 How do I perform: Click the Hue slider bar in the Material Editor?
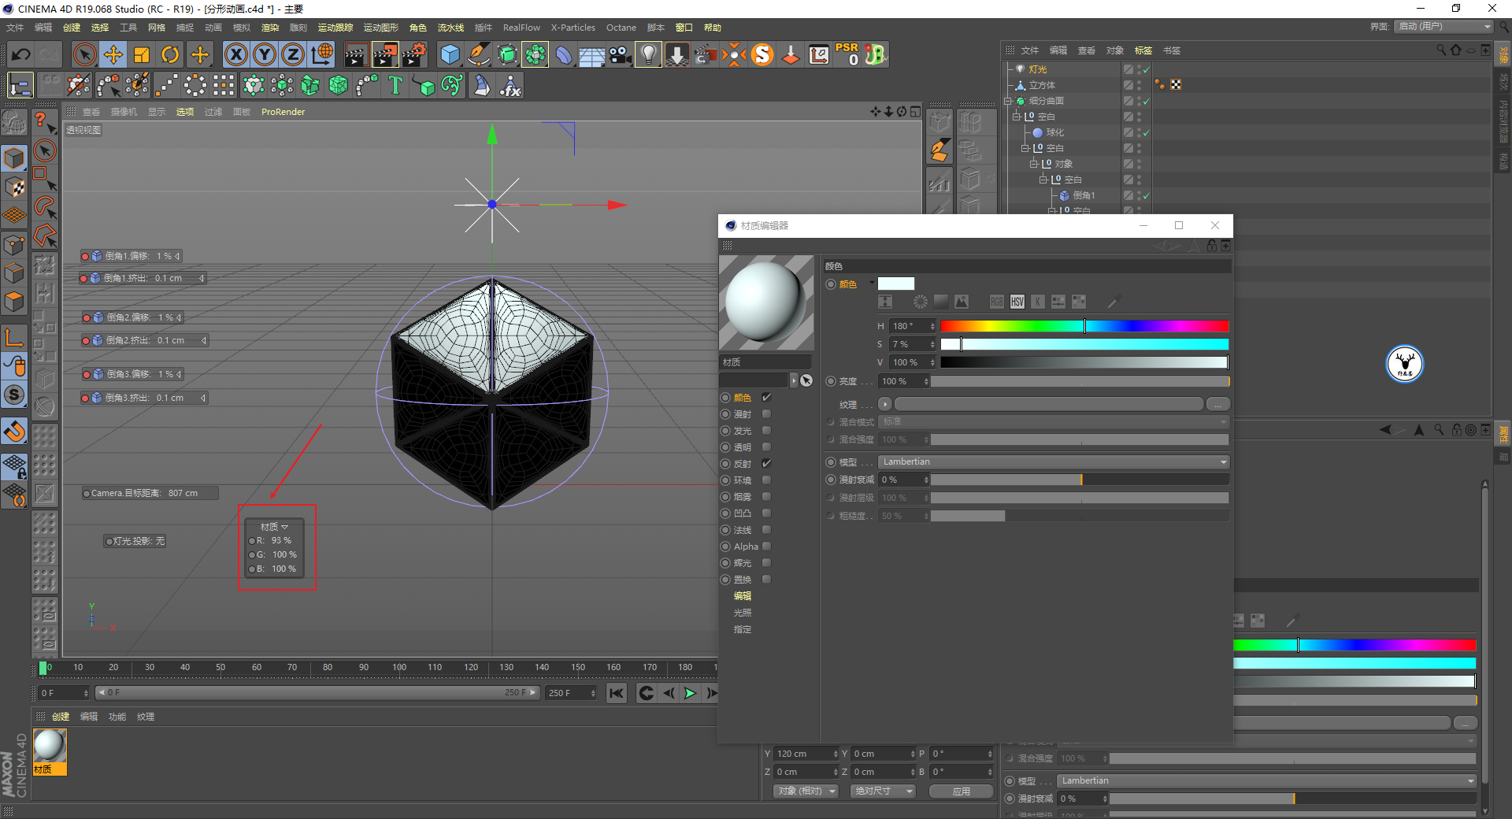1084,326
